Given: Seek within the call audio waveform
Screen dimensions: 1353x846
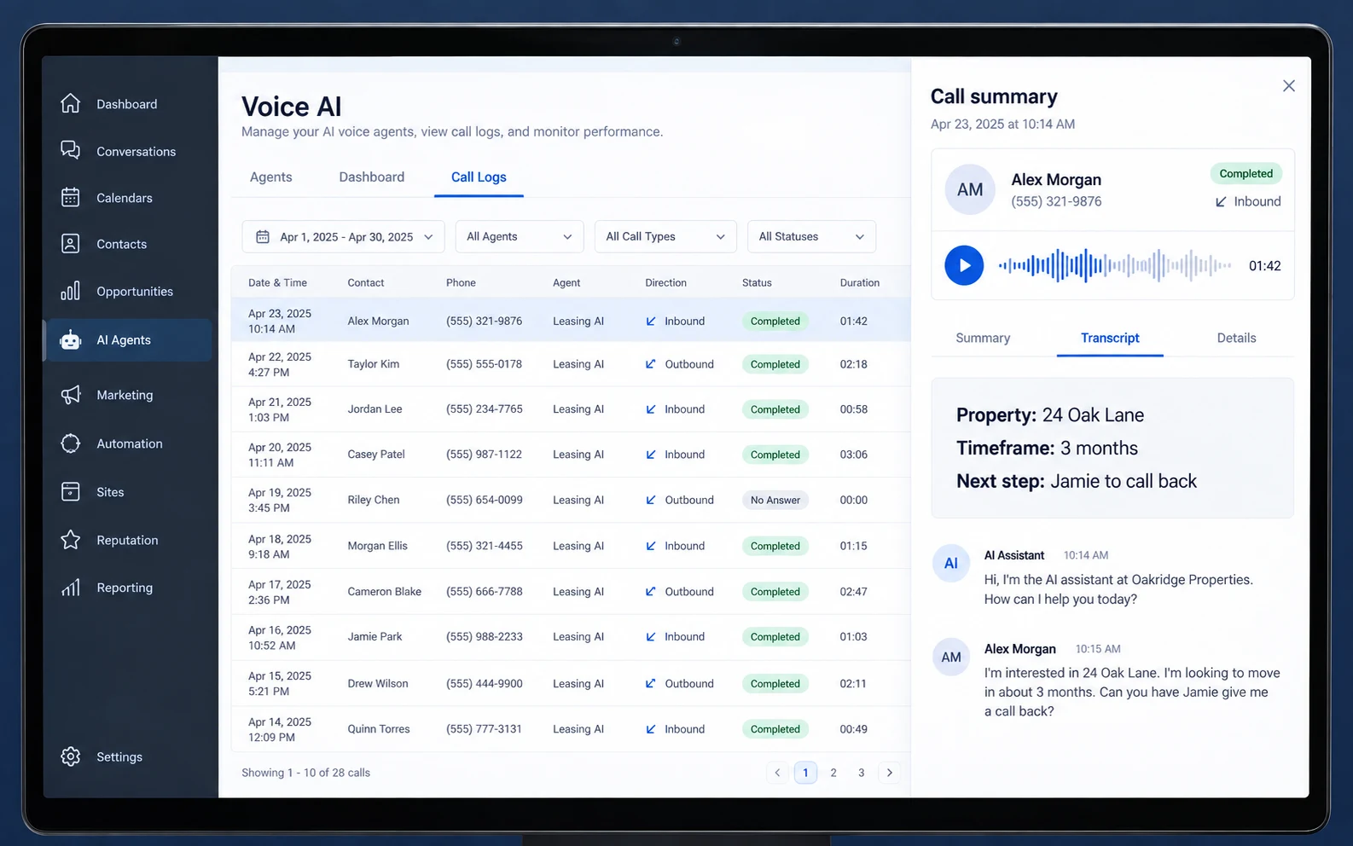Looking at the screenshot, I should pos(1115,265).
